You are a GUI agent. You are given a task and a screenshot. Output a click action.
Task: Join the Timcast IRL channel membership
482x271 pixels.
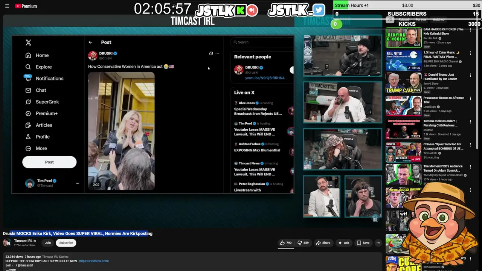tap(48, 243)
